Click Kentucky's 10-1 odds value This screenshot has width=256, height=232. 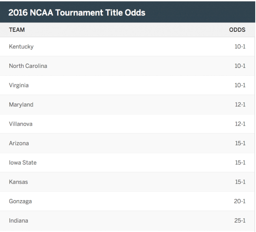(240, 47)
